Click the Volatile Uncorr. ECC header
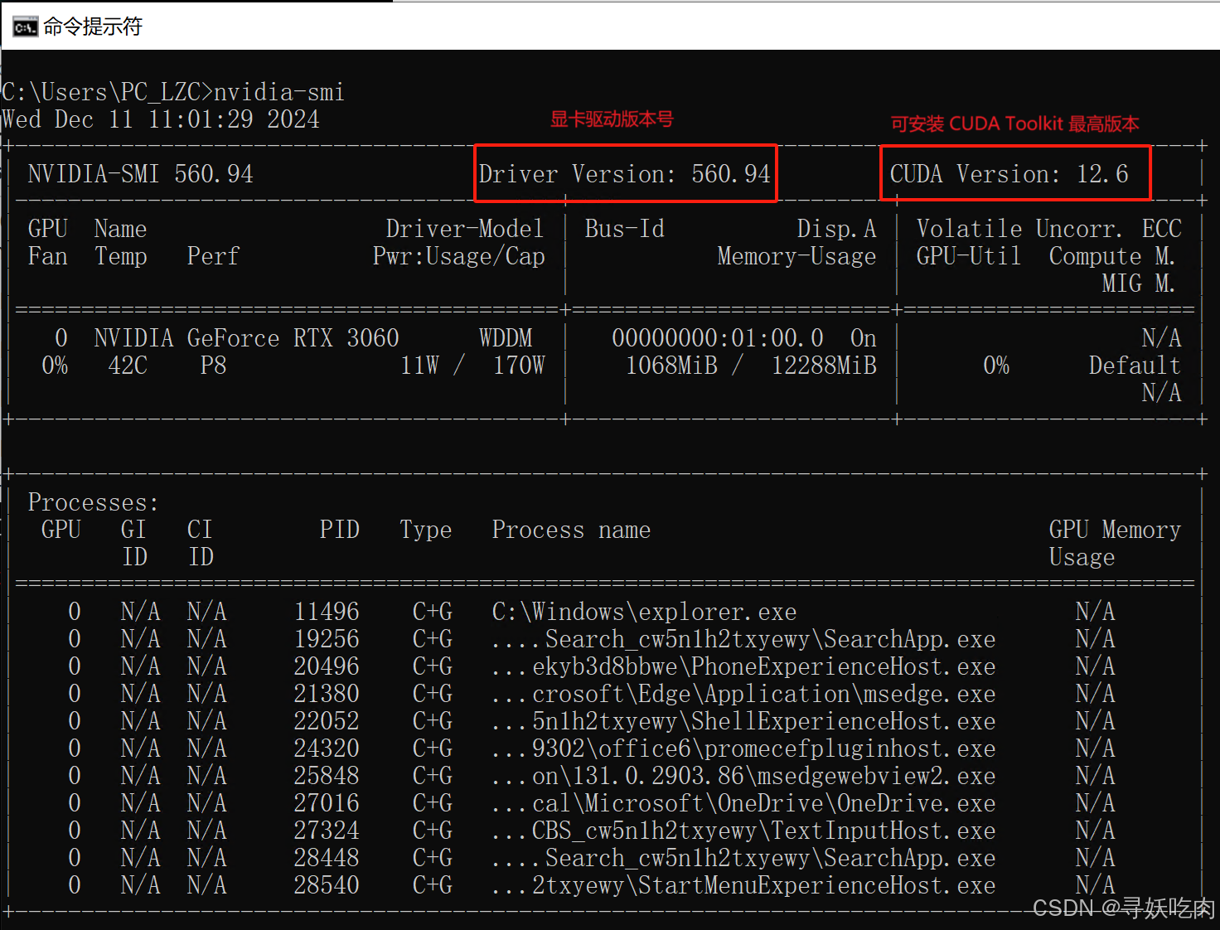 1048,229
